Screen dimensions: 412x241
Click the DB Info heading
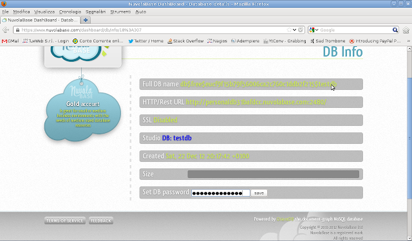(x=342, y=51)
